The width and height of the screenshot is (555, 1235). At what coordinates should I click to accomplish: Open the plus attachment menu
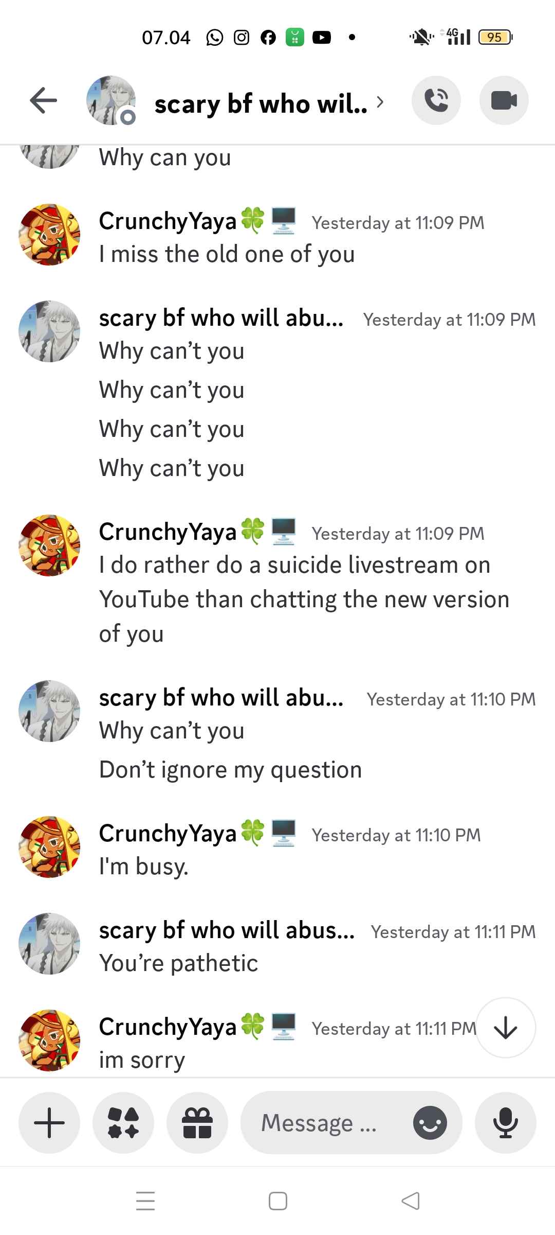(x=49, y=1122)
